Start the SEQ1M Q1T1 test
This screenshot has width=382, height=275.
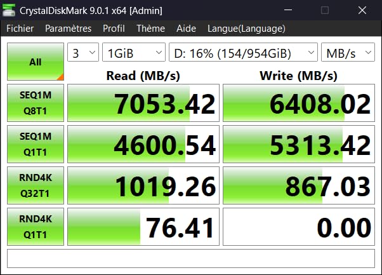pos(36,144)
